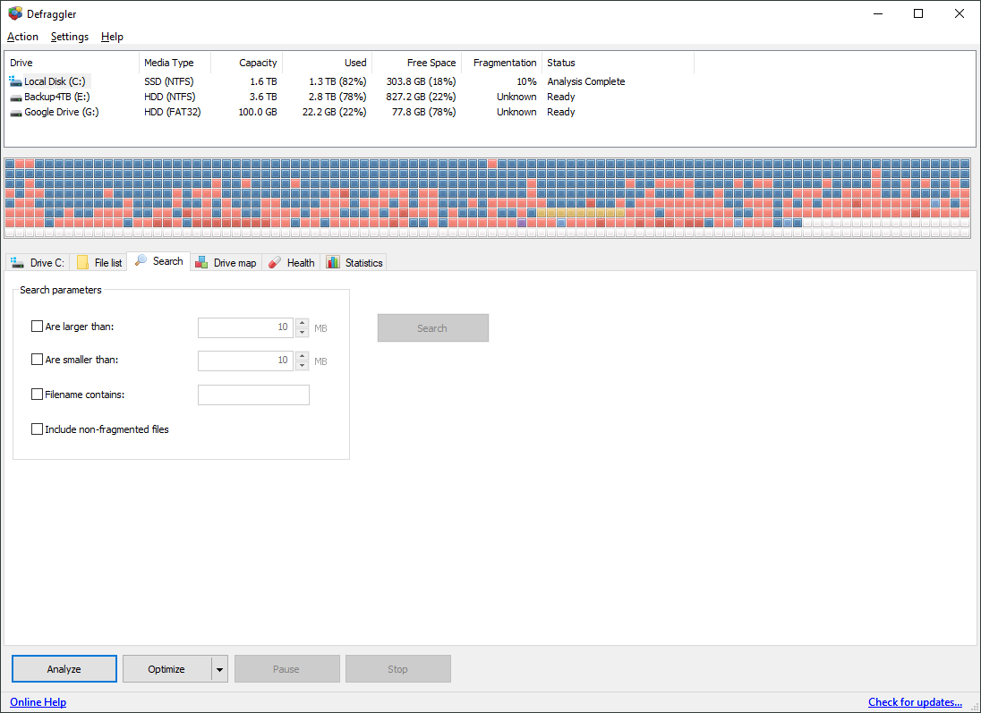
Task: Enable the 'Are larger than' checkbox
Action: tap(37, 327)
